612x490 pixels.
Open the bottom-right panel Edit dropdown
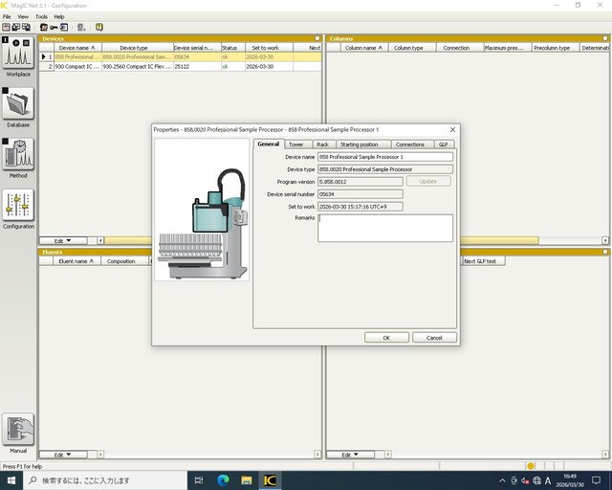tap(351, 455)
